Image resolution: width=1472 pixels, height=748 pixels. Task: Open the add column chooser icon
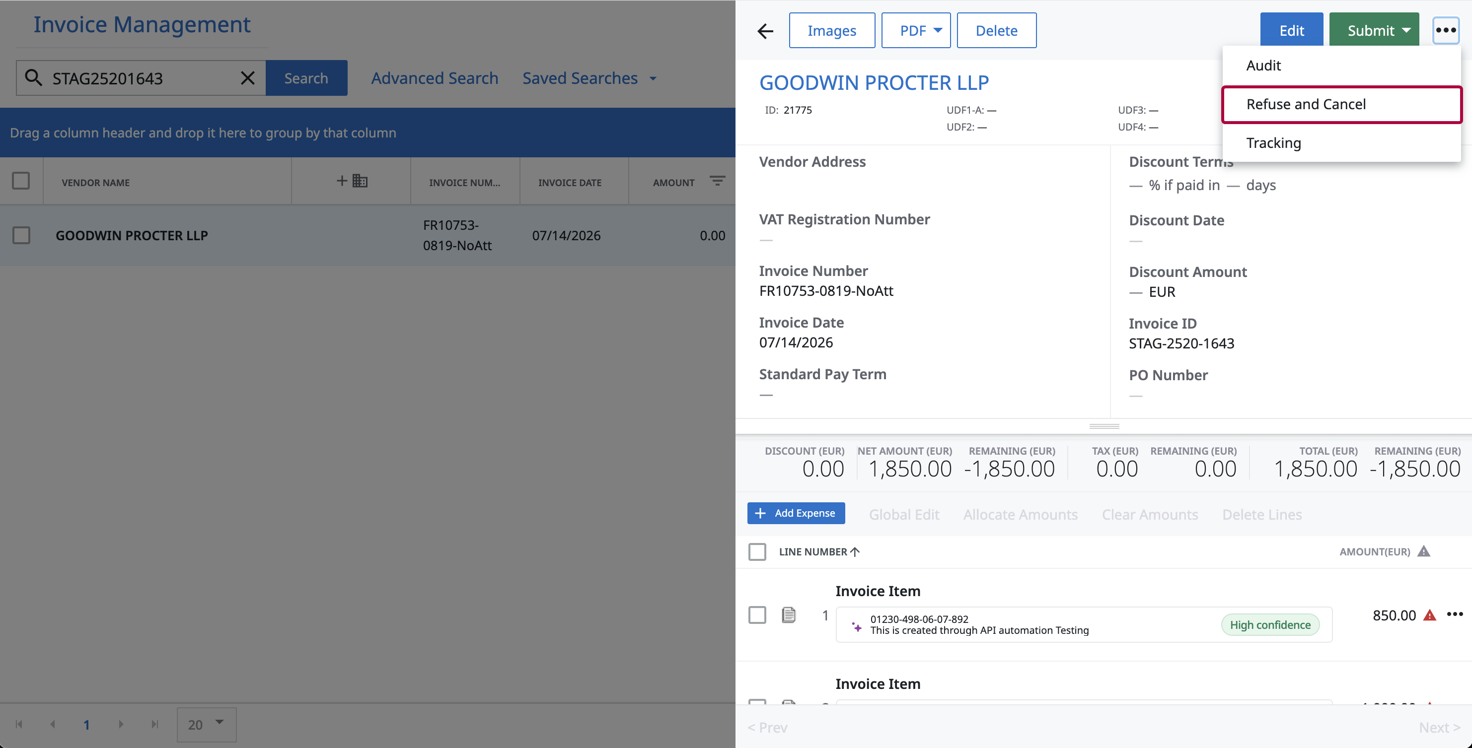click(352, 181)
